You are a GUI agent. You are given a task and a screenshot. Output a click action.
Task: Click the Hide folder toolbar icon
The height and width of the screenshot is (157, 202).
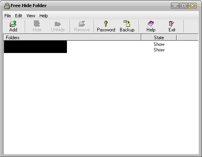click(37, 24)
